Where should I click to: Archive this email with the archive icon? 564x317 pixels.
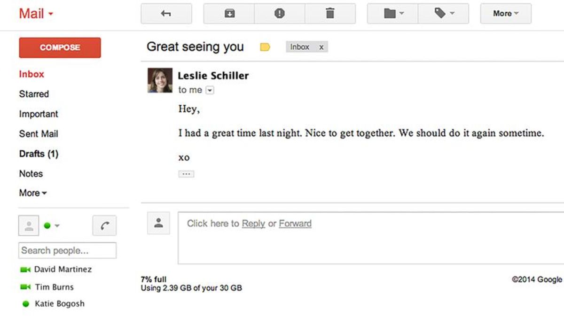[x=229, y=14]
